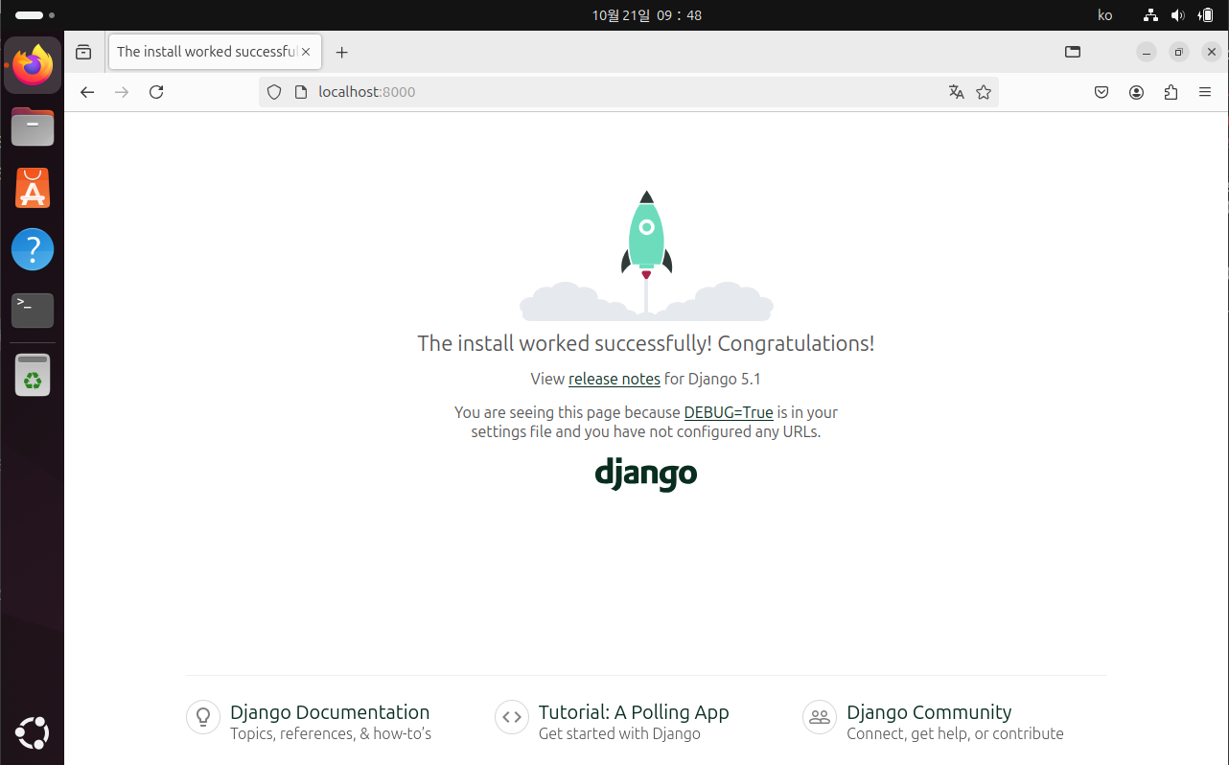Open the Django Documentation link
Screen dimensions: 1229x765
click(330, 712)
